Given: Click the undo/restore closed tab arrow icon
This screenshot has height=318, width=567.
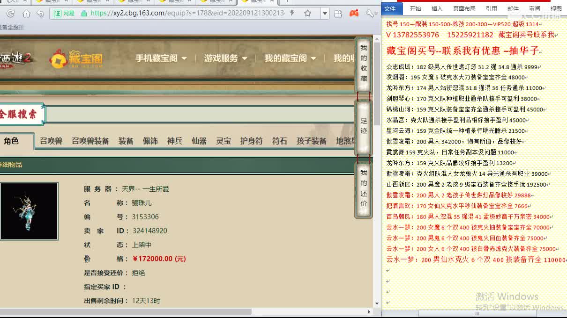Looking at the screenshot, I should [40, 14].
